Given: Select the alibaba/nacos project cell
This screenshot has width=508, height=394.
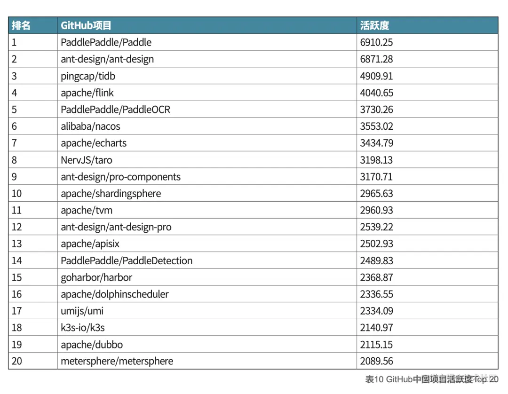Looking at the screenshot, I should tap(207, 126).
